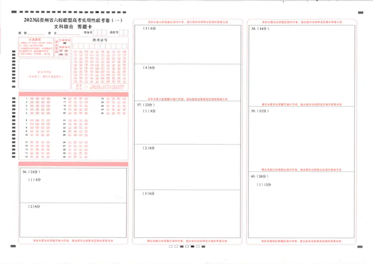The image size is (373, 264).
Task: Click the first 考场号 box
Action: (96, 33)
